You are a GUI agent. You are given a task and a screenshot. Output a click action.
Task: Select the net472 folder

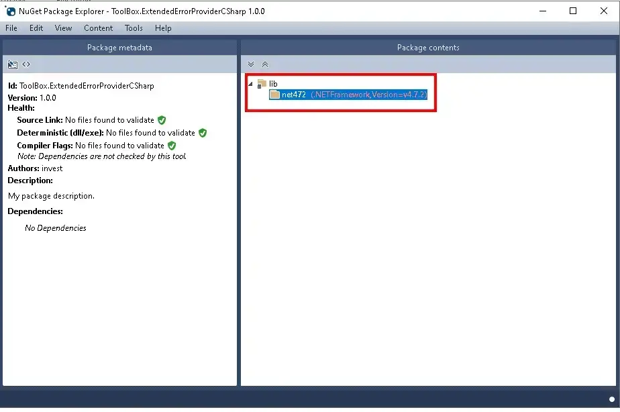pyautogui.click(x=348, y=95)
